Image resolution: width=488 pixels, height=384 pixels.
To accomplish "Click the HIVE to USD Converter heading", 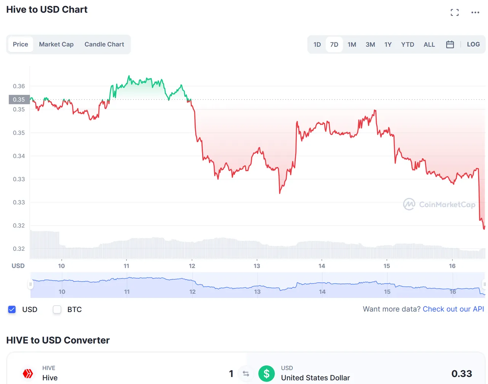I will (x=58, y=340).
